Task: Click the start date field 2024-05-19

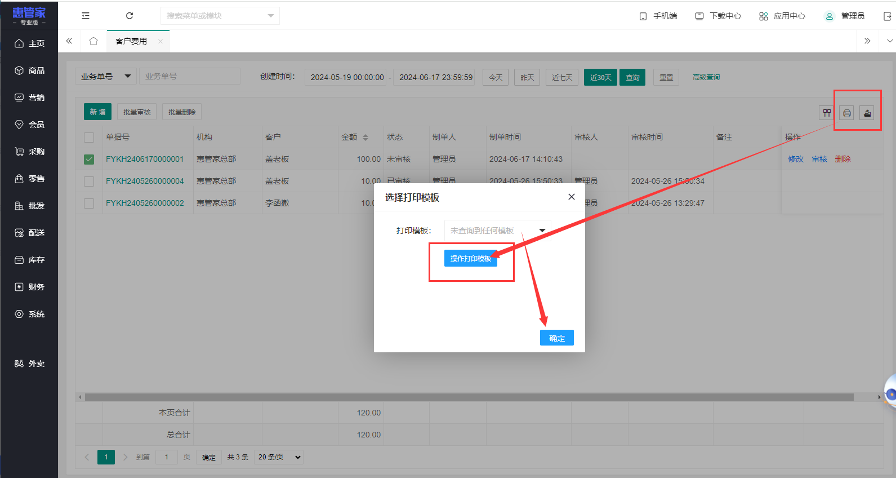Action: (x=347, y=77)
